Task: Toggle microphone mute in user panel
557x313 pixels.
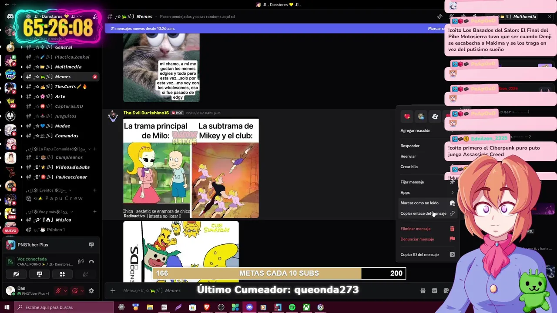Action: point(58,291)
